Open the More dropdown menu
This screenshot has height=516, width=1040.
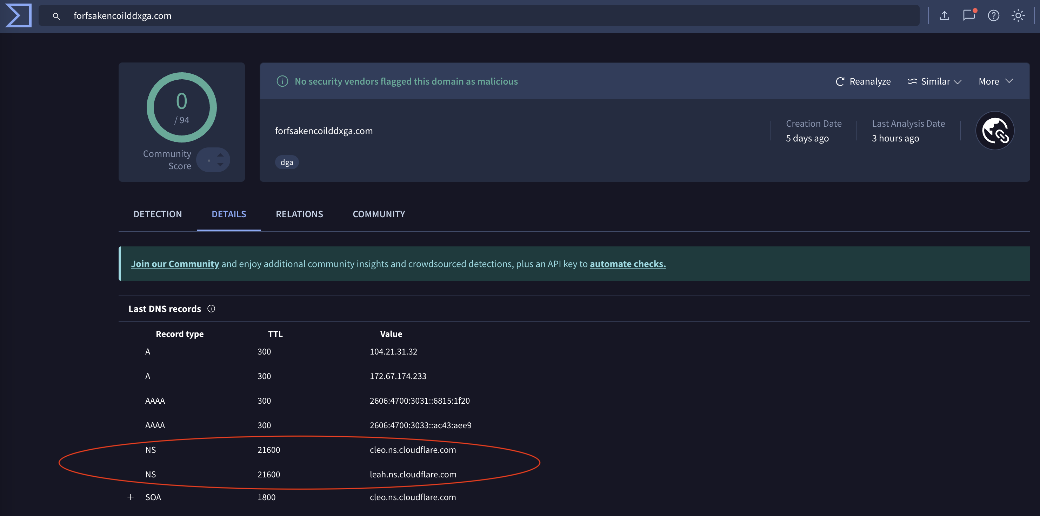[995, 81]
